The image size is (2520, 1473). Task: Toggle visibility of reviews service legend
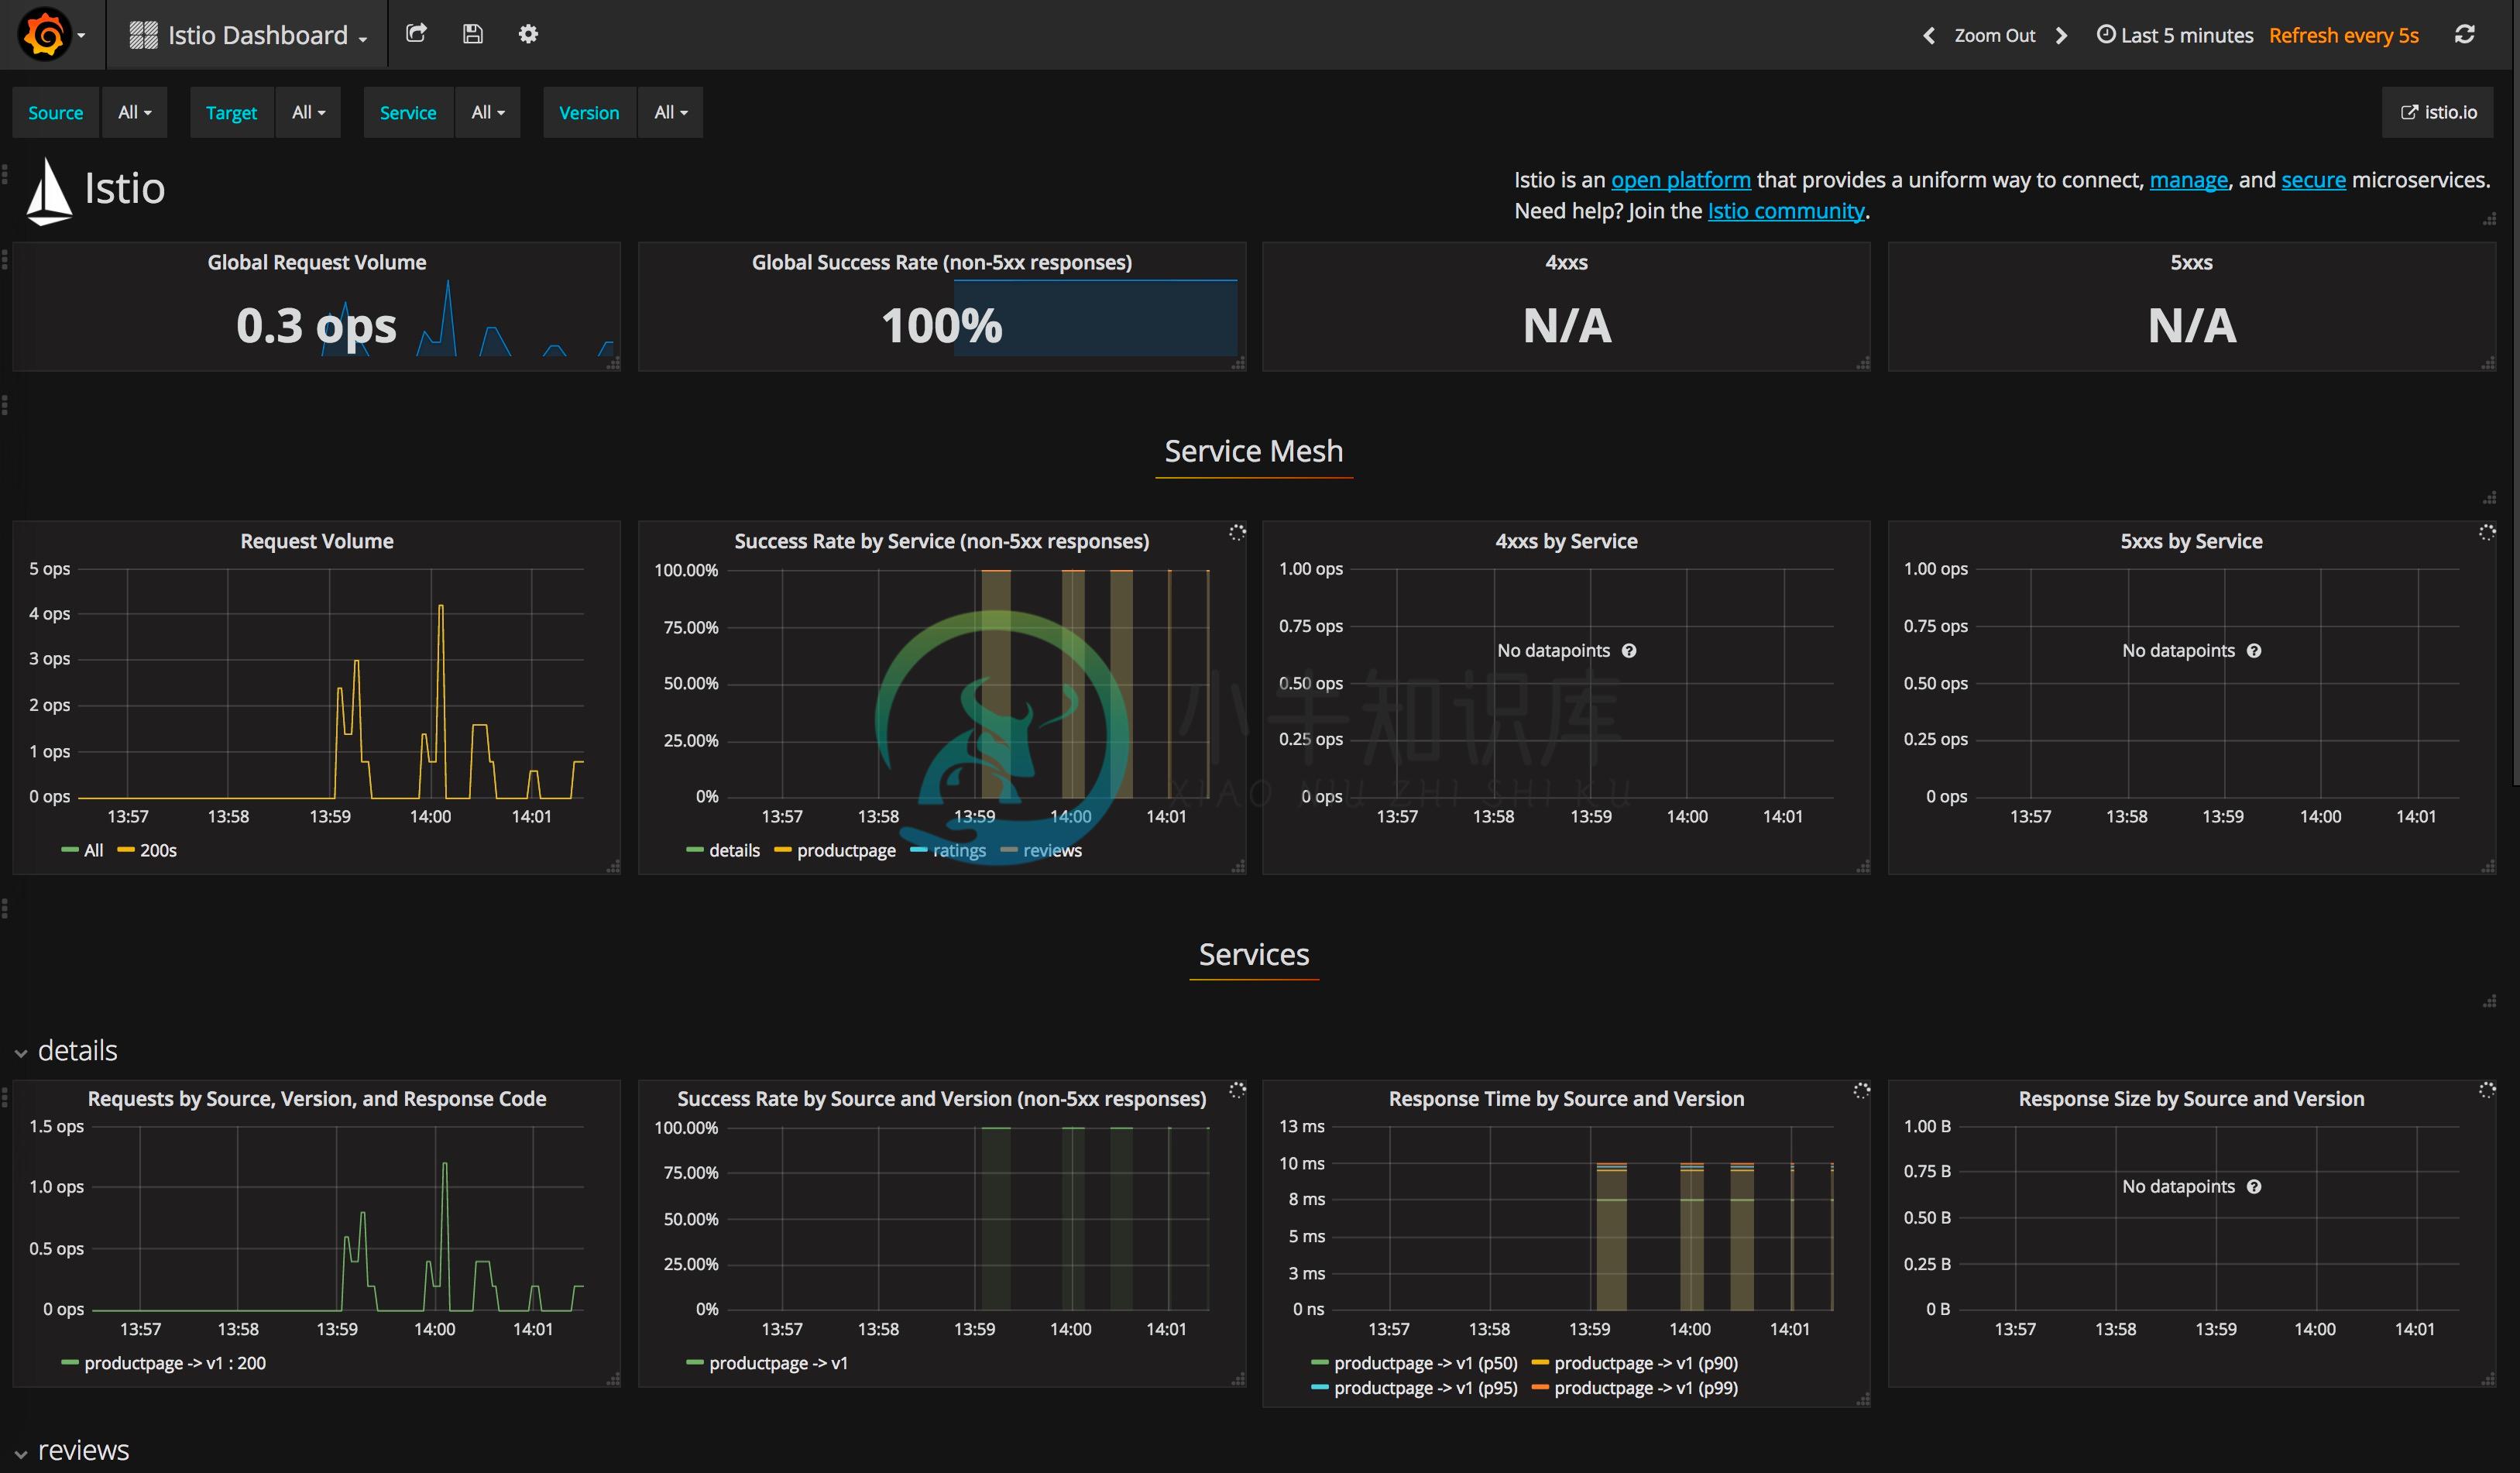1052,849
